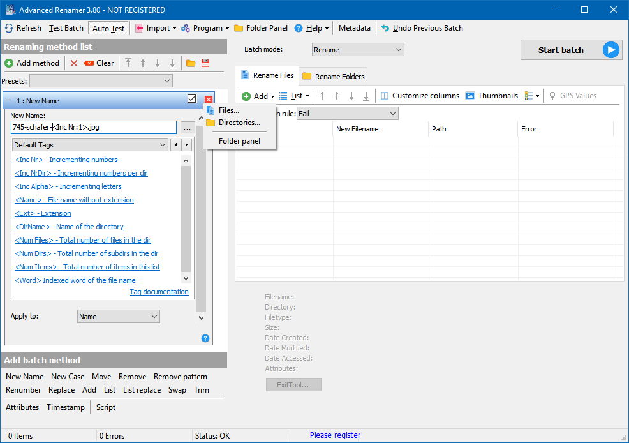The image size is (629, 443).
Task: Click the New Name text field
Action: [x=93, y=127]
